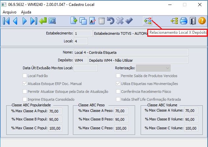Click % Max Classe A Volume field
The image size is (208, 147).
click(x=191, y=111)
